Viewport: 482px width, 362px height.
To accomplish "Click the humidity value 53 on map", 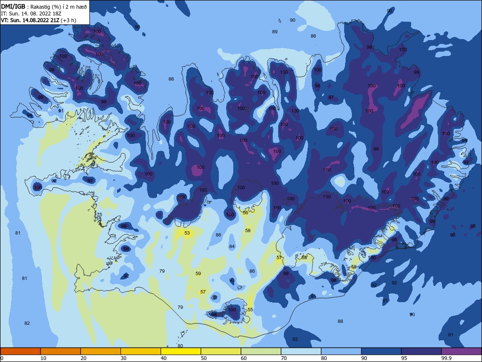I will coord(187,233).
